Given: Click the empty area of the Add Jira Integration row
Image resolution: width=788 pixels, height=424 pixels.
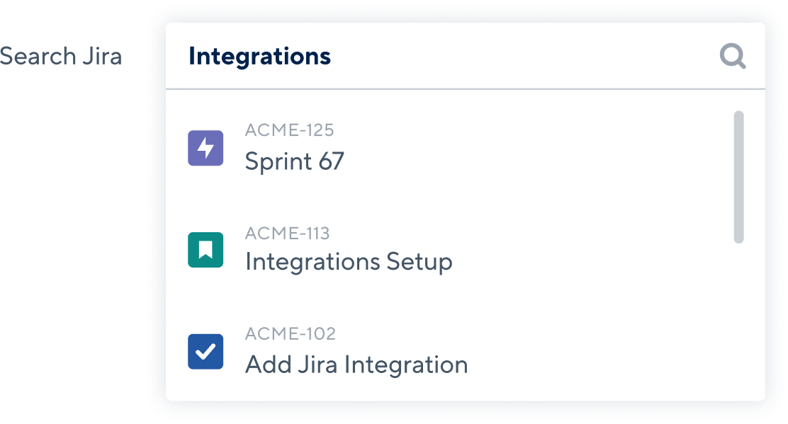Looking at the screenshot, I should [598, 352].
